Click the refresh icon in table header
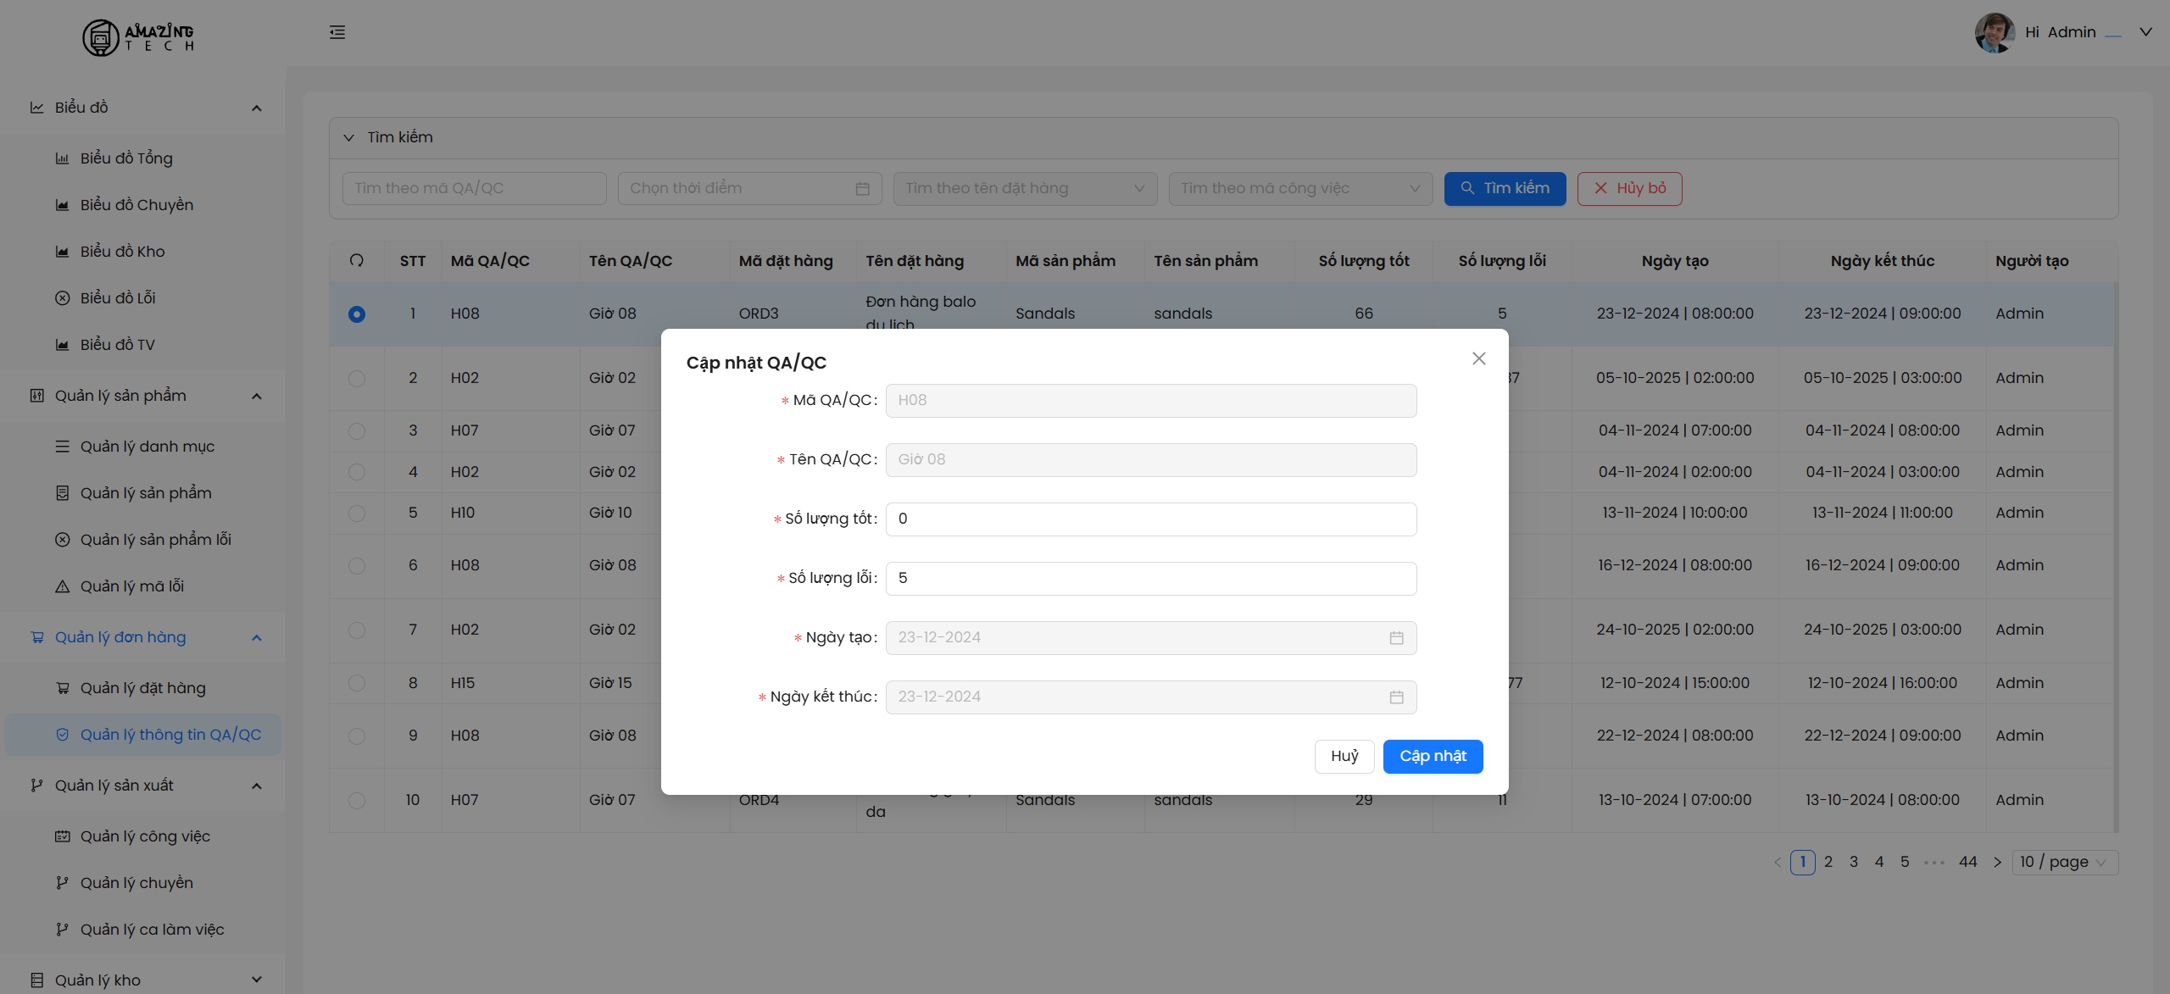2170x994 pixels. click(x=357, y=261)
